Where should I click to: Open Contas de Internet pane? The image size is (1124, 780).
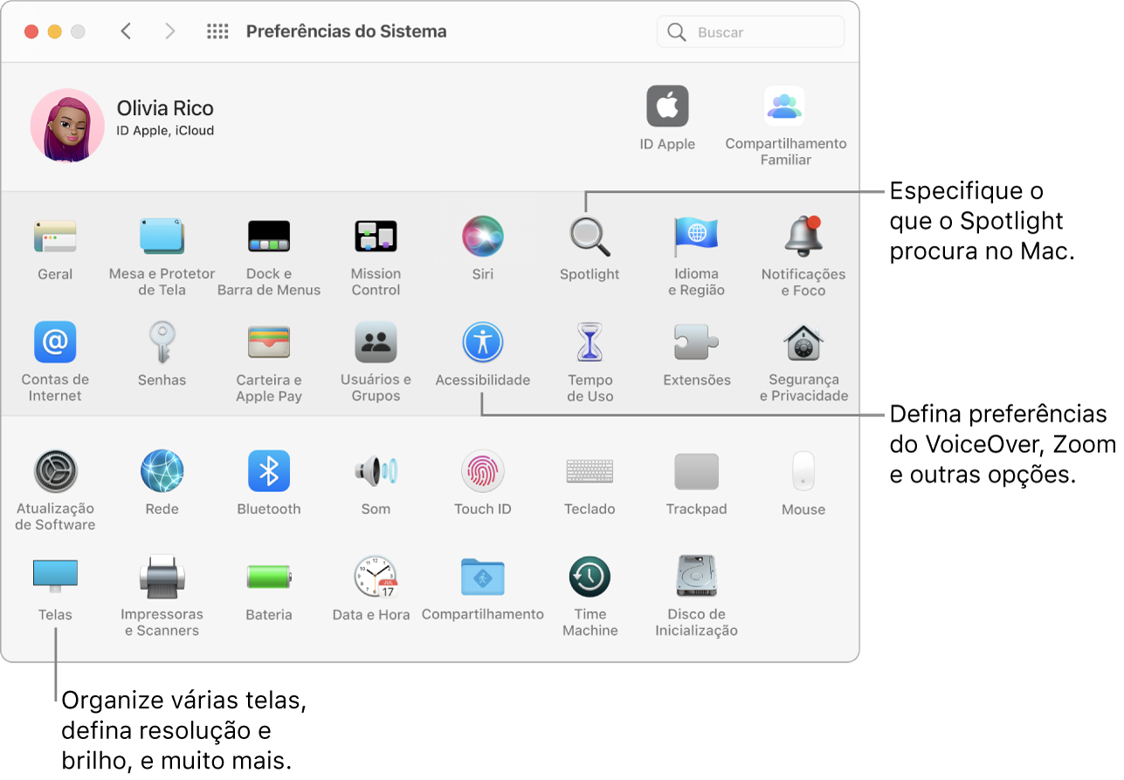pyautogui.click(x=55, y=342)
